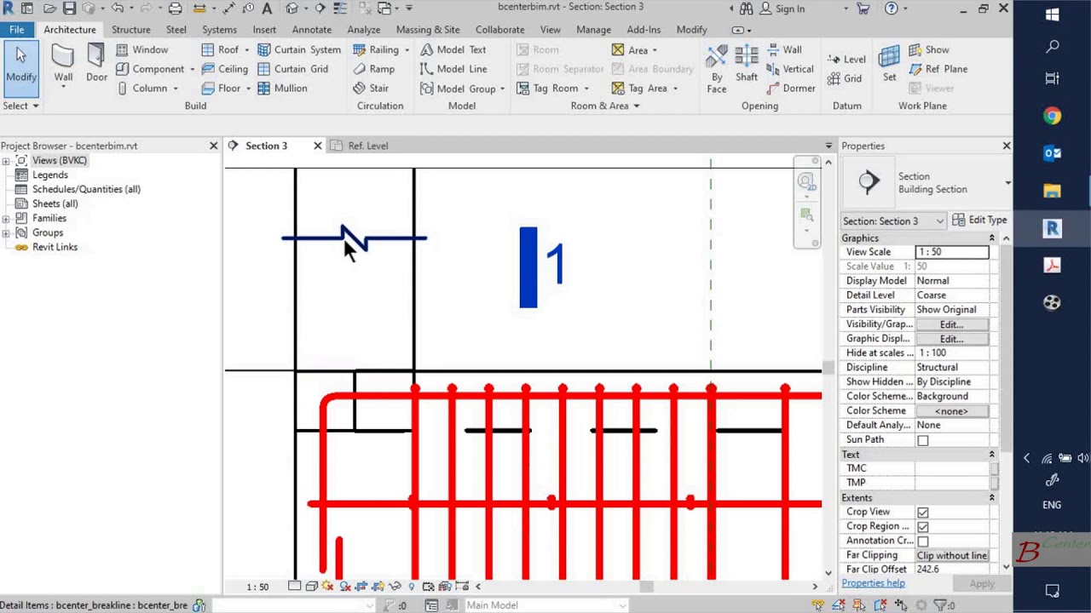Select the Shaft opening tool

pyautogui.click(x=747, y=64)
